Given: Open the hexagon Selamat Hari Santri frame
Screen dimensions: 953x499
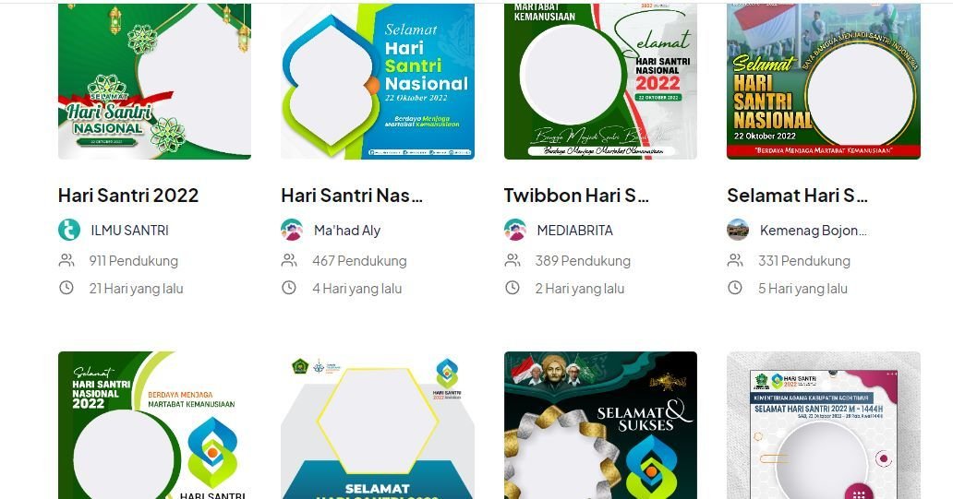Looking at the screenshot, I should pos(378,425).
